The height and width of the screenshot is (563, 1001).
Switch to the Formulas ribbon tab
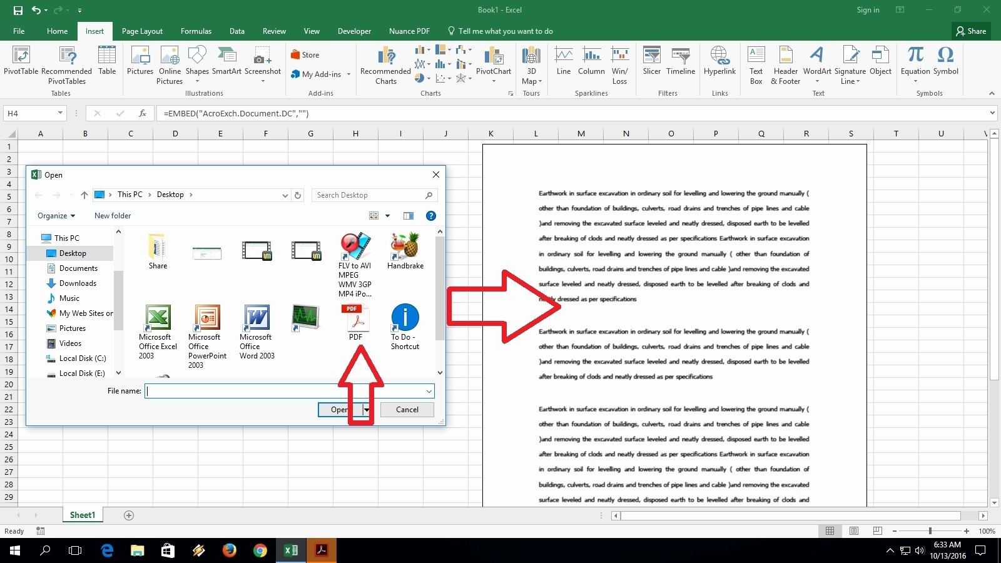(196, 31)
